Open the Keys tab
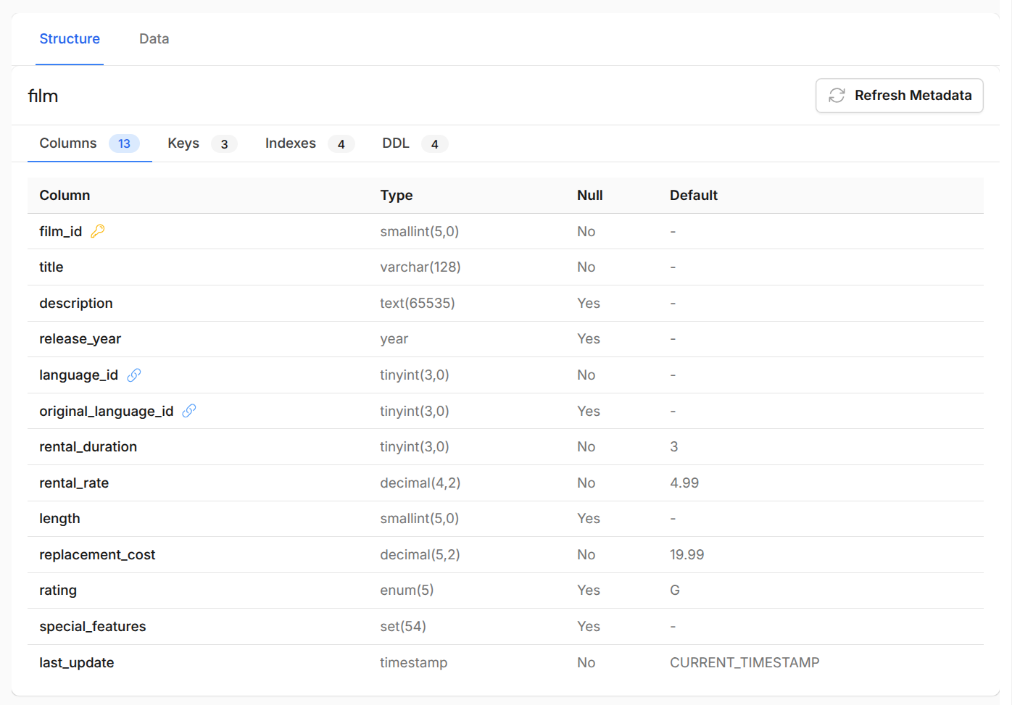 click(x=183, y=143)
